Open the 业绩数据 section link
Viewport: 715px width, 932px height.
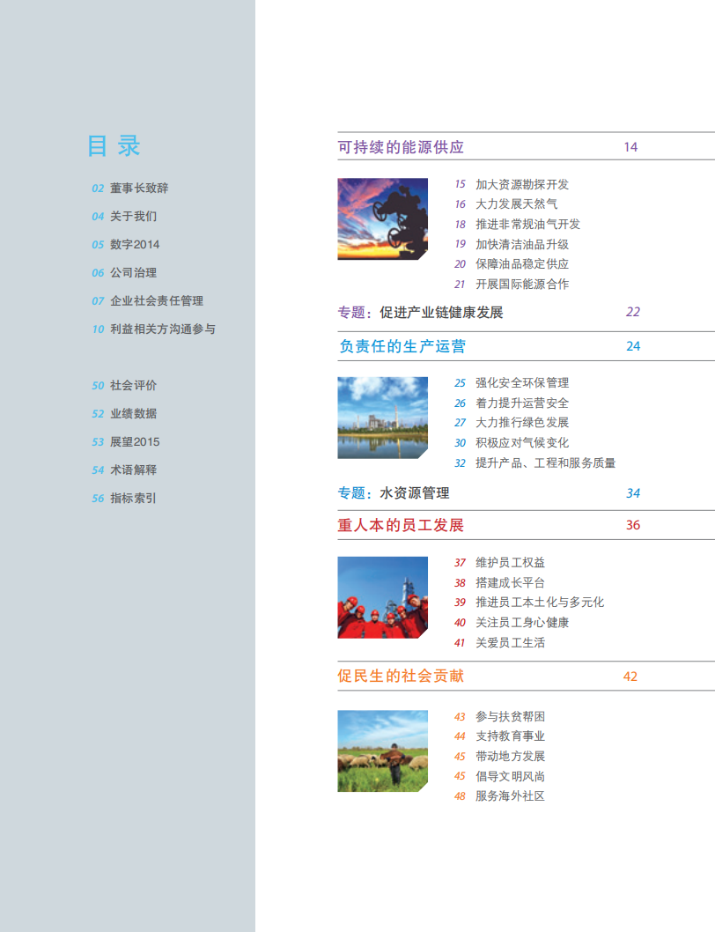(x=129, y=413)
